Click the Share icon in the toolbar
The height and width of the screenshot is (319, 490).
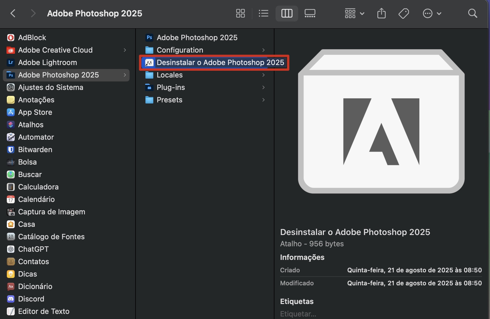(381, 13)
